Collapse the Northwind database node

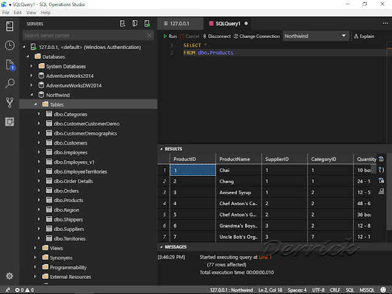pyautogui.click(x=31, y=95)
